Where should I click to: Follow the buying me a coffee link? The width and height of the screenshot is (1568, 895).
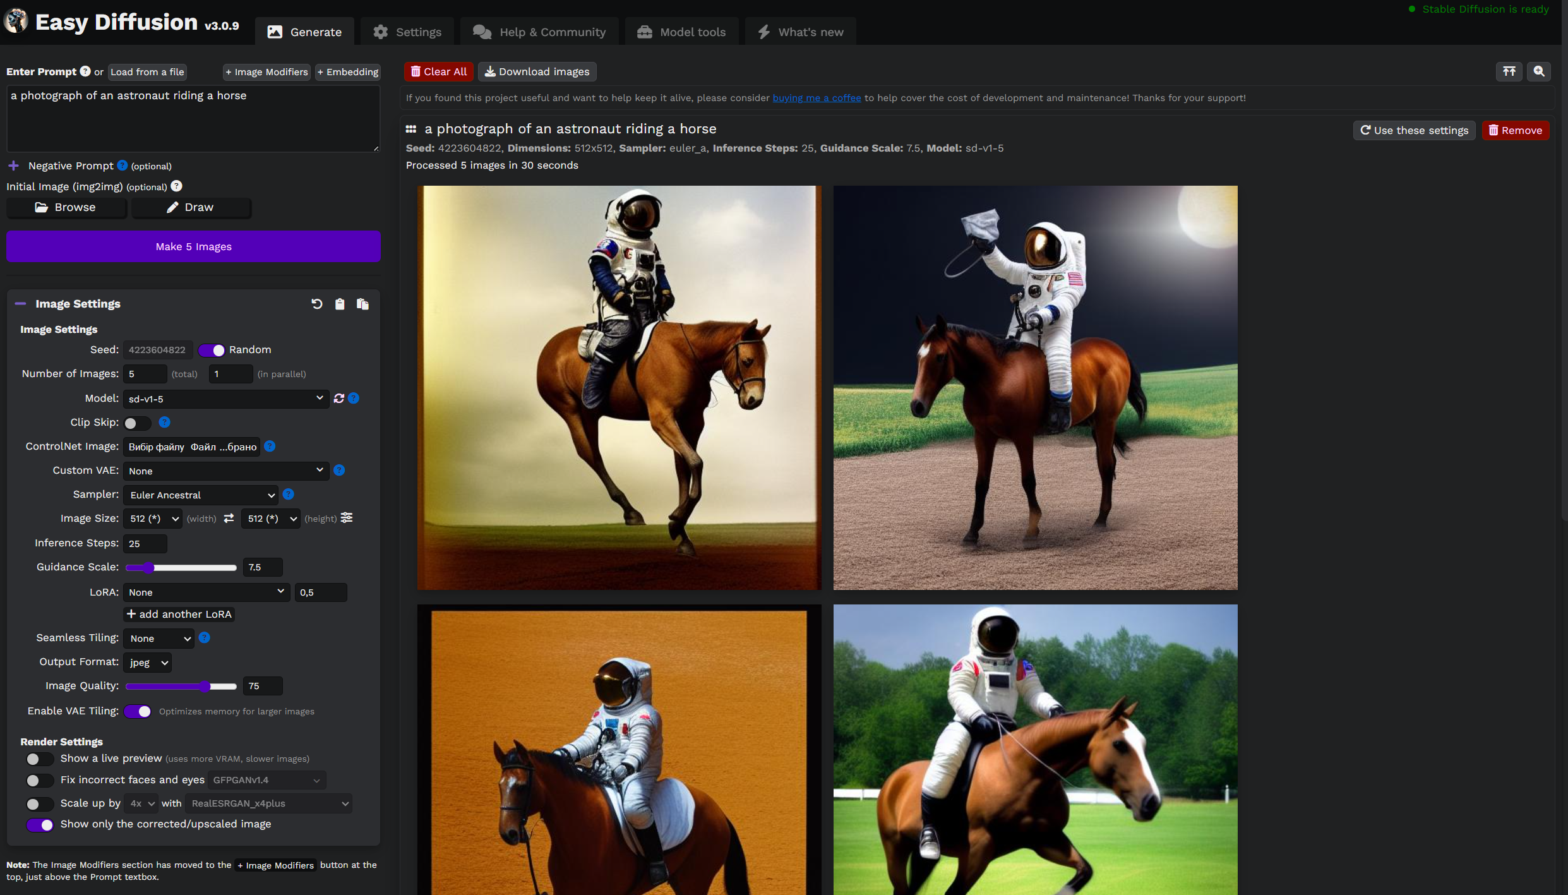click(x=817, y=98)
